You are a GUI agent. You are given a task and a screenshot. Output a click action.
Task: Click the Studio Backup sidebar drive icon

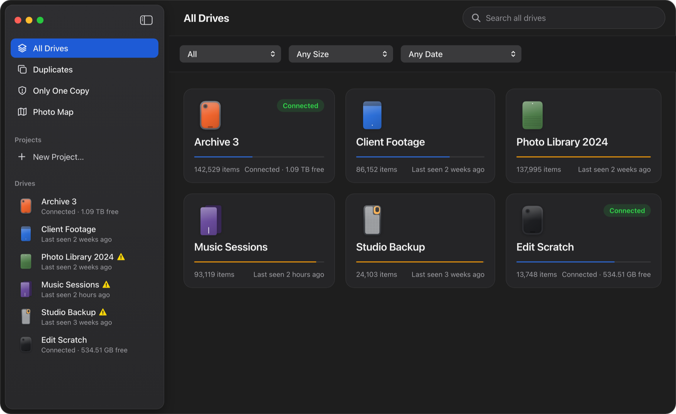[x=26, y=317]
